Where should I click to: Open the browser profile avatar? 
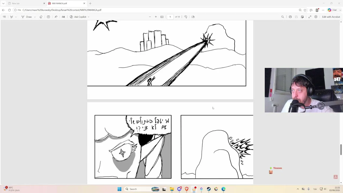coord(317,10)
